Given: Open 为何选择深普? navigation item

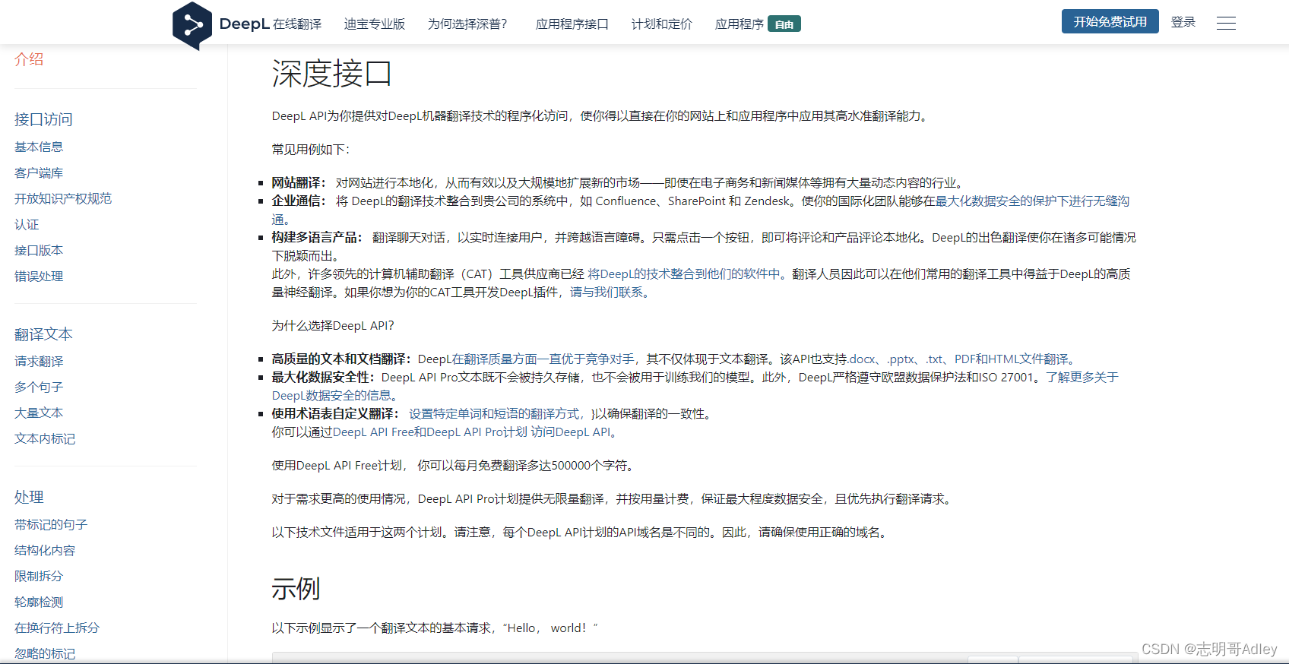Looking at the screenshot, I should (x=467, y=24).
